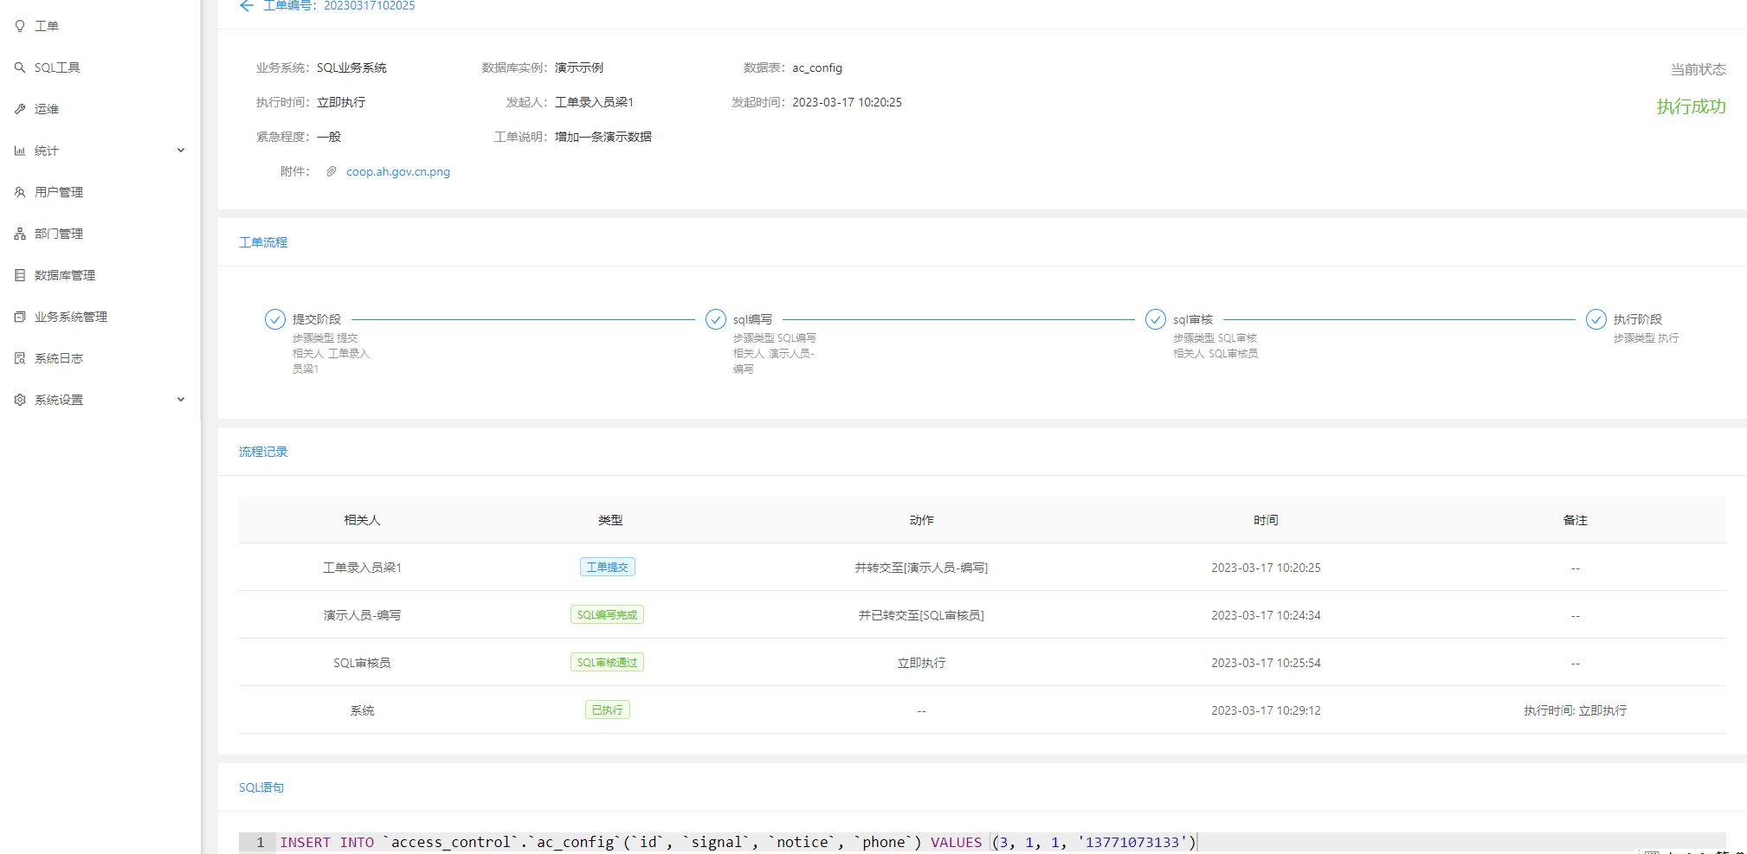The height and width of the screenshot is (854, 1747).
Task: Click the 提交阶段 step check icon
Action: (x=274, y=319)
